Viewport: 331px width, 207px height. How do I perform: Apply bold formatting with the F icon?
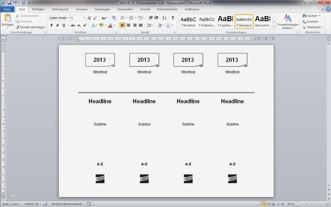tap(51, 25)
